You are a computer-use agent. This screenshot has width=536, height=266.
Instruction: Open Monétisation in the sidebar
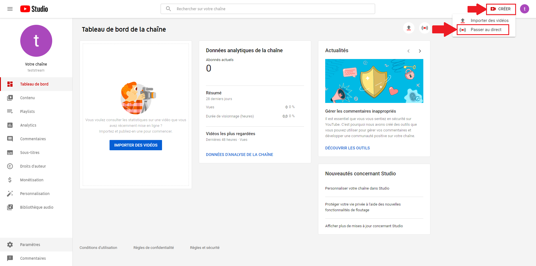(32, 180)
